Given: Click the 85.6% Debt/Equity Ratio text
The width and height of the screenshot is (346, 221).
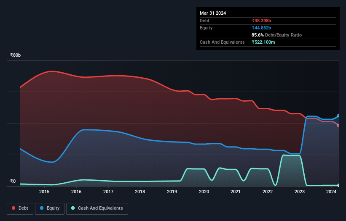Looking at the screenshot, I should tap(276, 35).
